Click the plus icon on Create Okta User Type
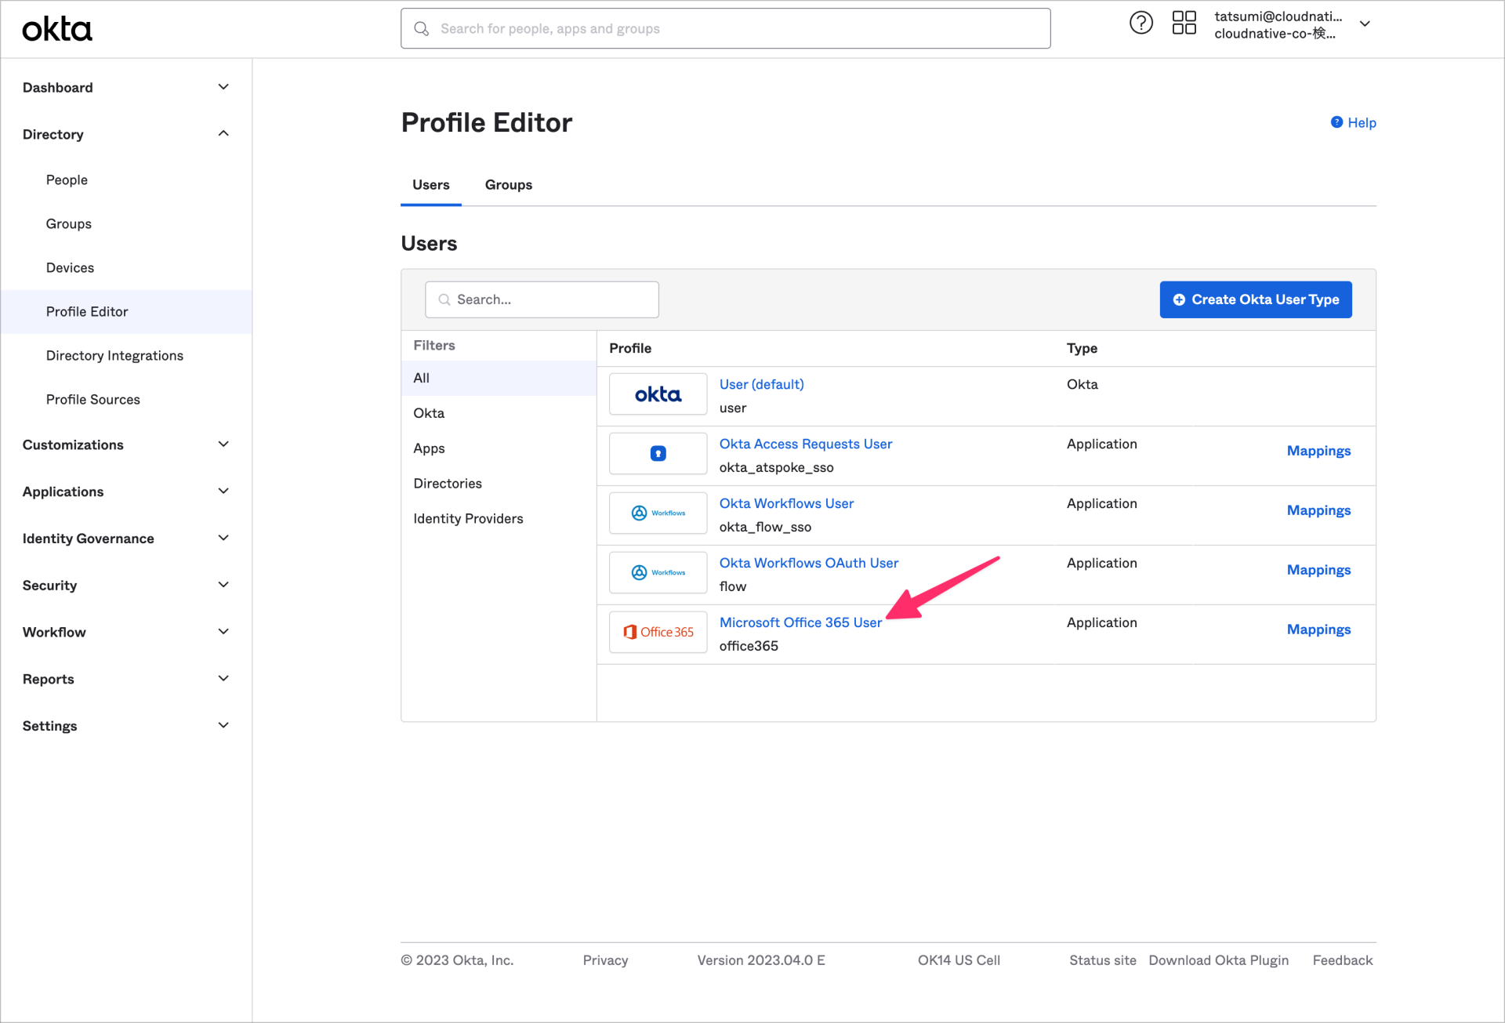The height and width of the screenshot is (1023, 1505). (1180, 299)
